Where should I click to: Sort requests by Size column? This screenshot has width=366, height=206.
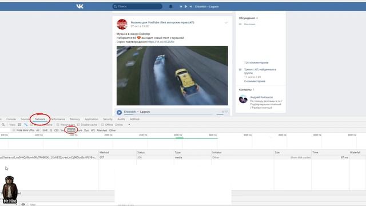(293, 153)
